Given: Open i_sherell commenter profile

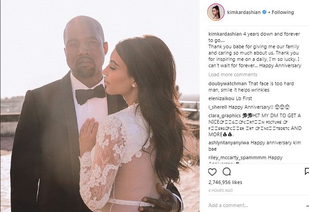Looking at the screenshot, I should (218, 107).
